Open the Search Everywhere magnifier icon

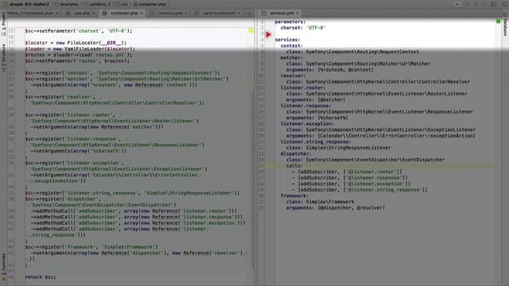503,4
